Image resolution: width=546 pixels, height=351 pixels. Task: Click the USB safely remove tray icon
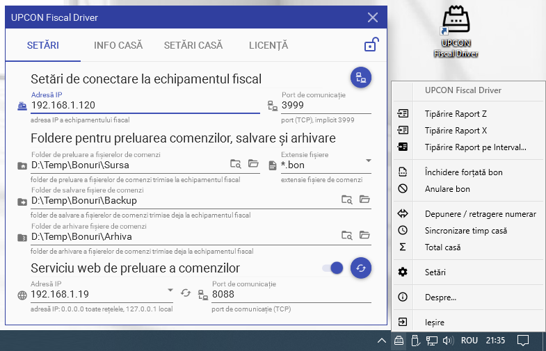click(415, 341)
